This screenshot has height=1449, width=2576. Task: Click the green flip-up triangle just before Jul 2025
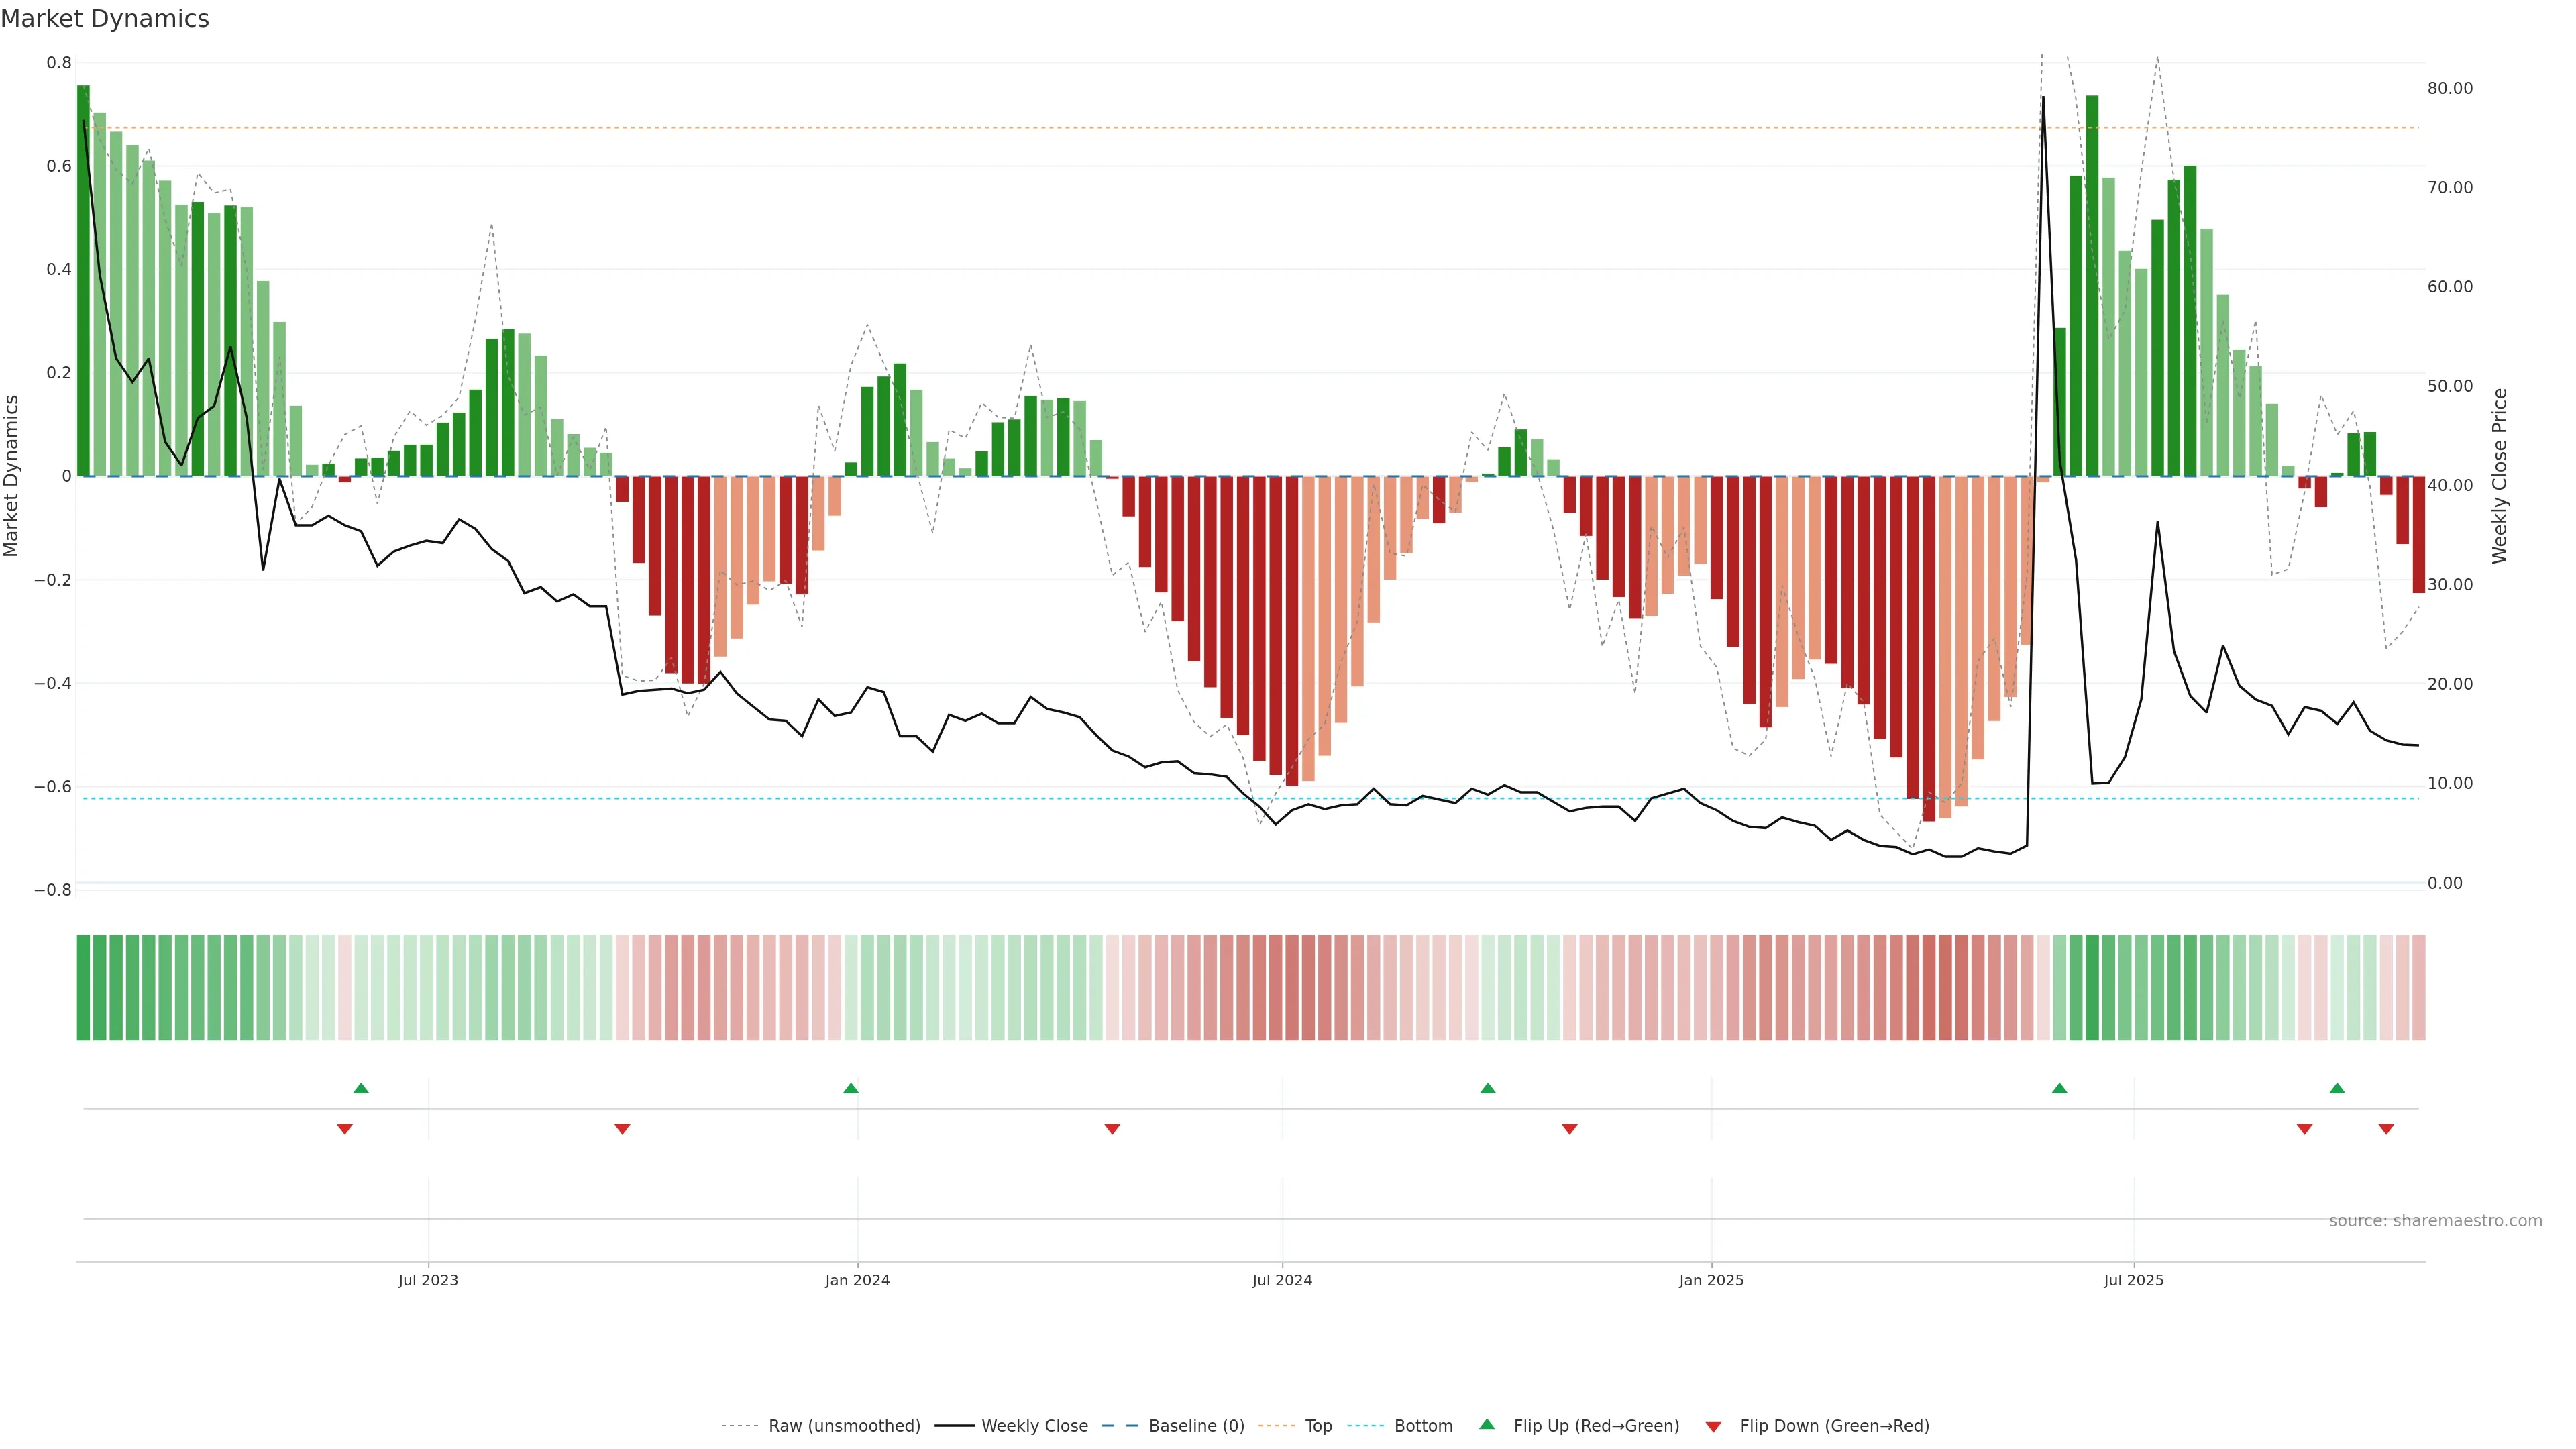(2059, 1088)
